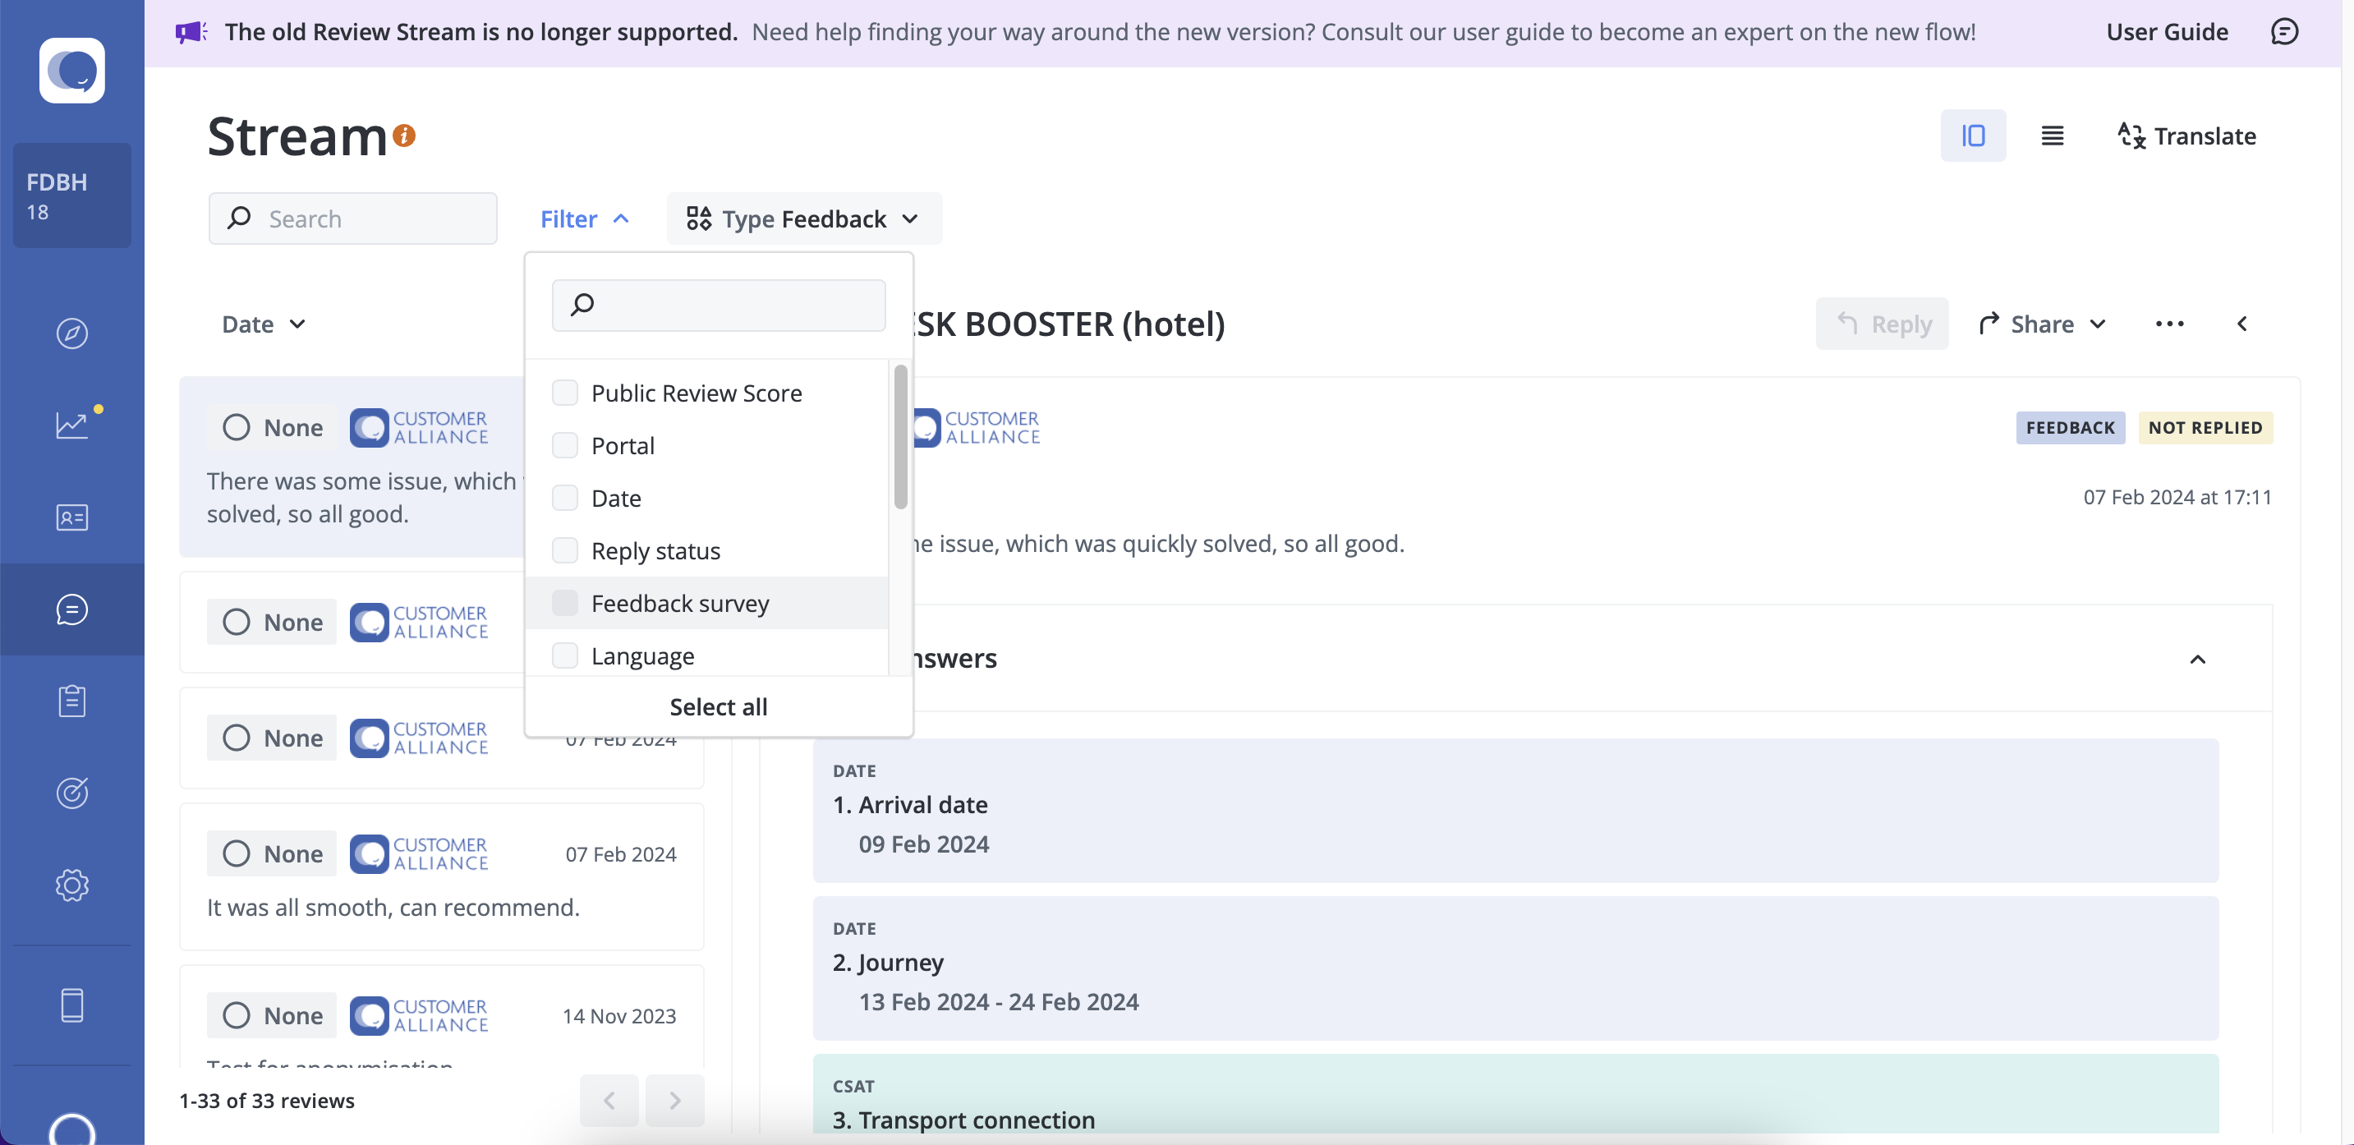
Task: Open the 'It was all smooth, can recommend.' review
Action: (x=441, y=877)
